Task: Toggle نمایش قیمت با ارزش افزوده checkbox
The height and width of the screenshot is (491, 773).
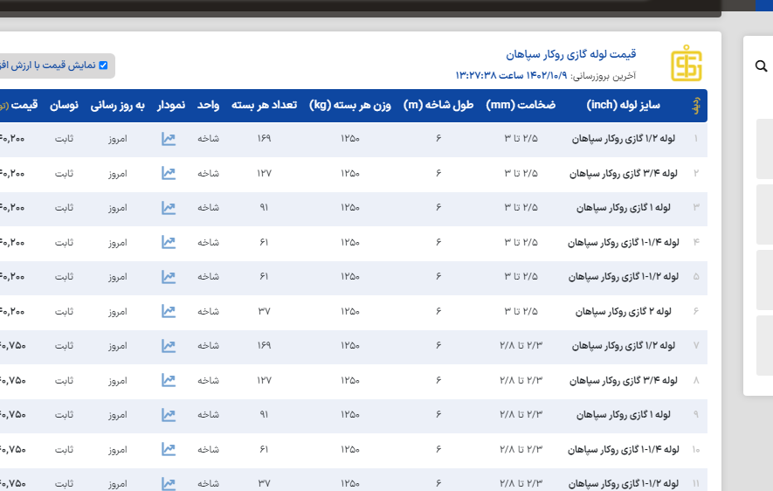Action: [103, 66]
